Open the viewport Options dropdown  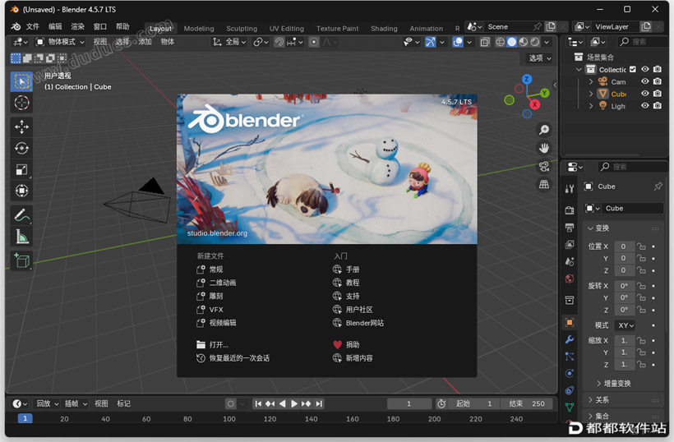pyautogui.click(x=539, y=58)
